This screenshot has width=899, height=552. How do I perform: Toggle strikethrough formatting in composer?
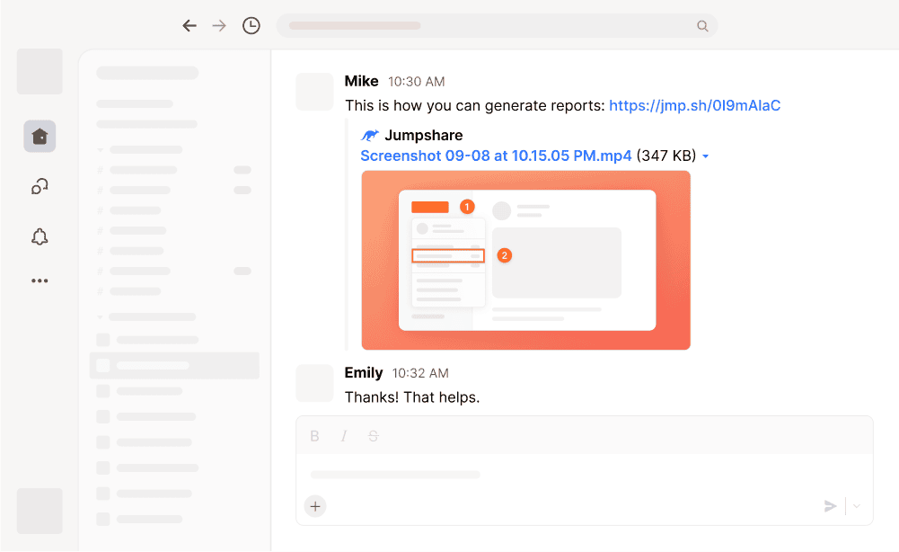point(374,436)
